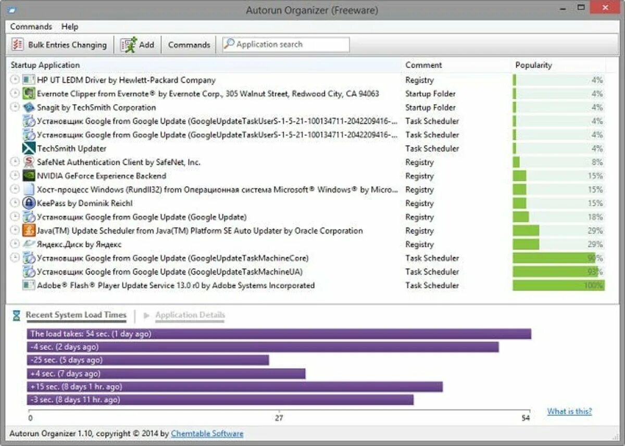Viewport: 625px width, 446px height.
Task: Click the NVIDIA GeForce Experience icon
Action: coord(29,176)
